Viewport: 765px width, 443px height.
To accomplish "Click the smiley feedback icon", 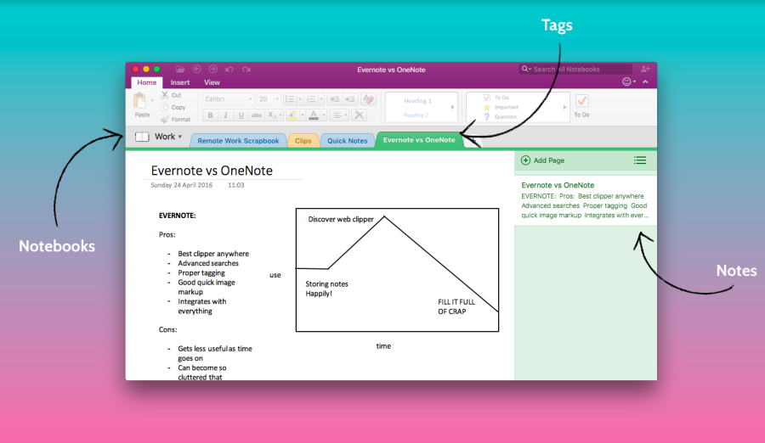I will (627, 81).
